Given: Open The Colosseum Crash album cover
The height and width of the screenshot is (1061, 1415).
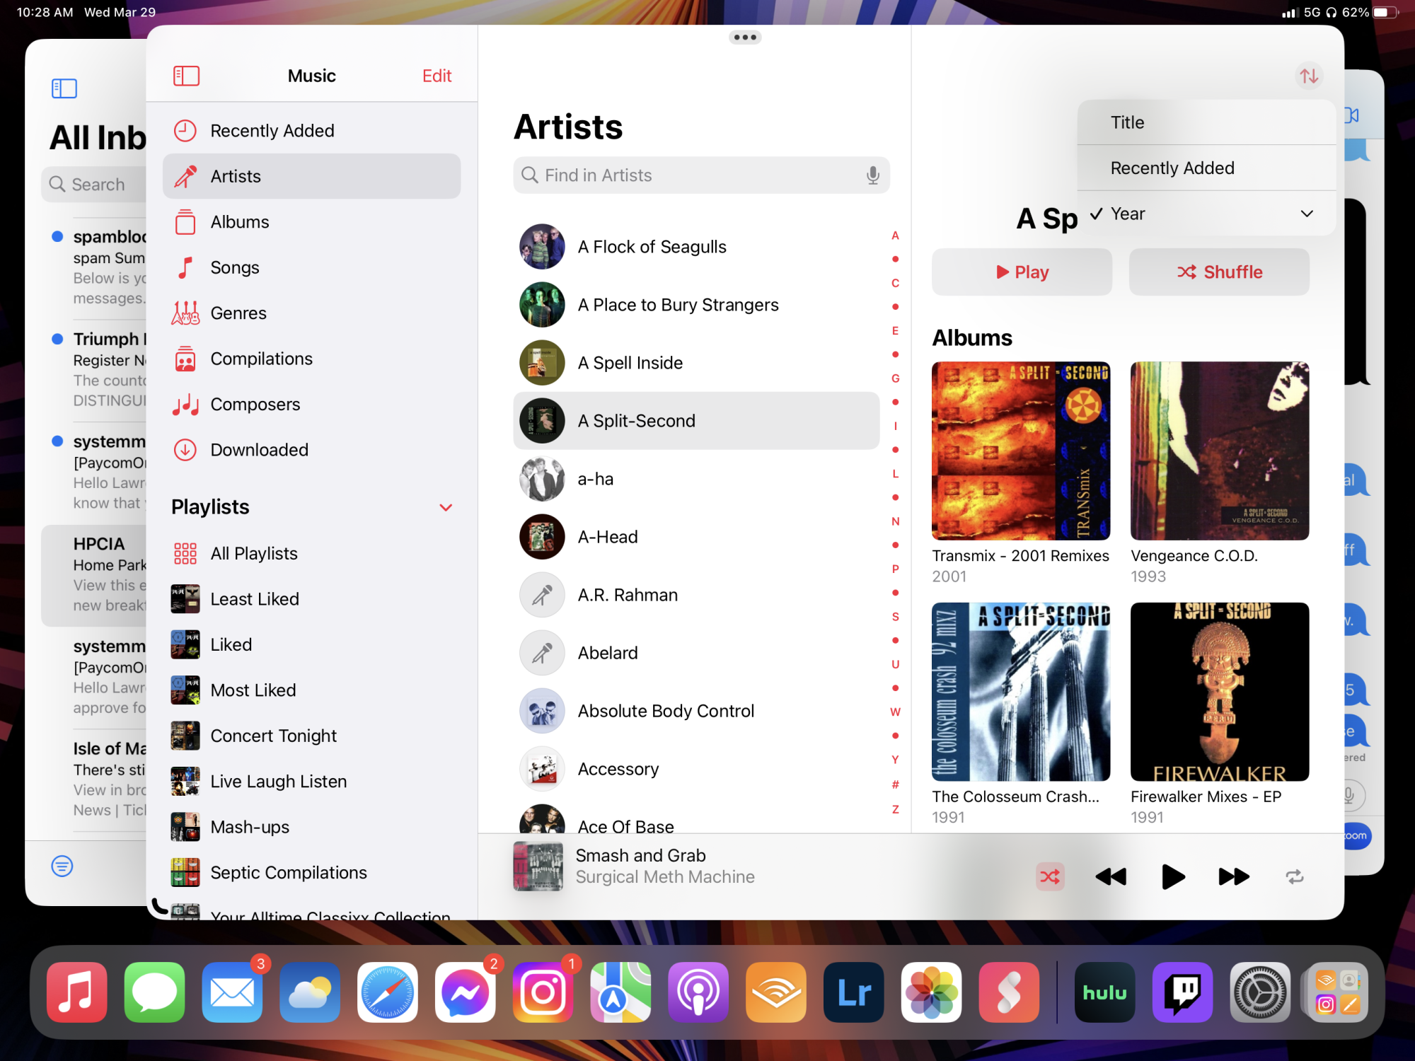Looking at the screenshot, I should point(1021,692).
